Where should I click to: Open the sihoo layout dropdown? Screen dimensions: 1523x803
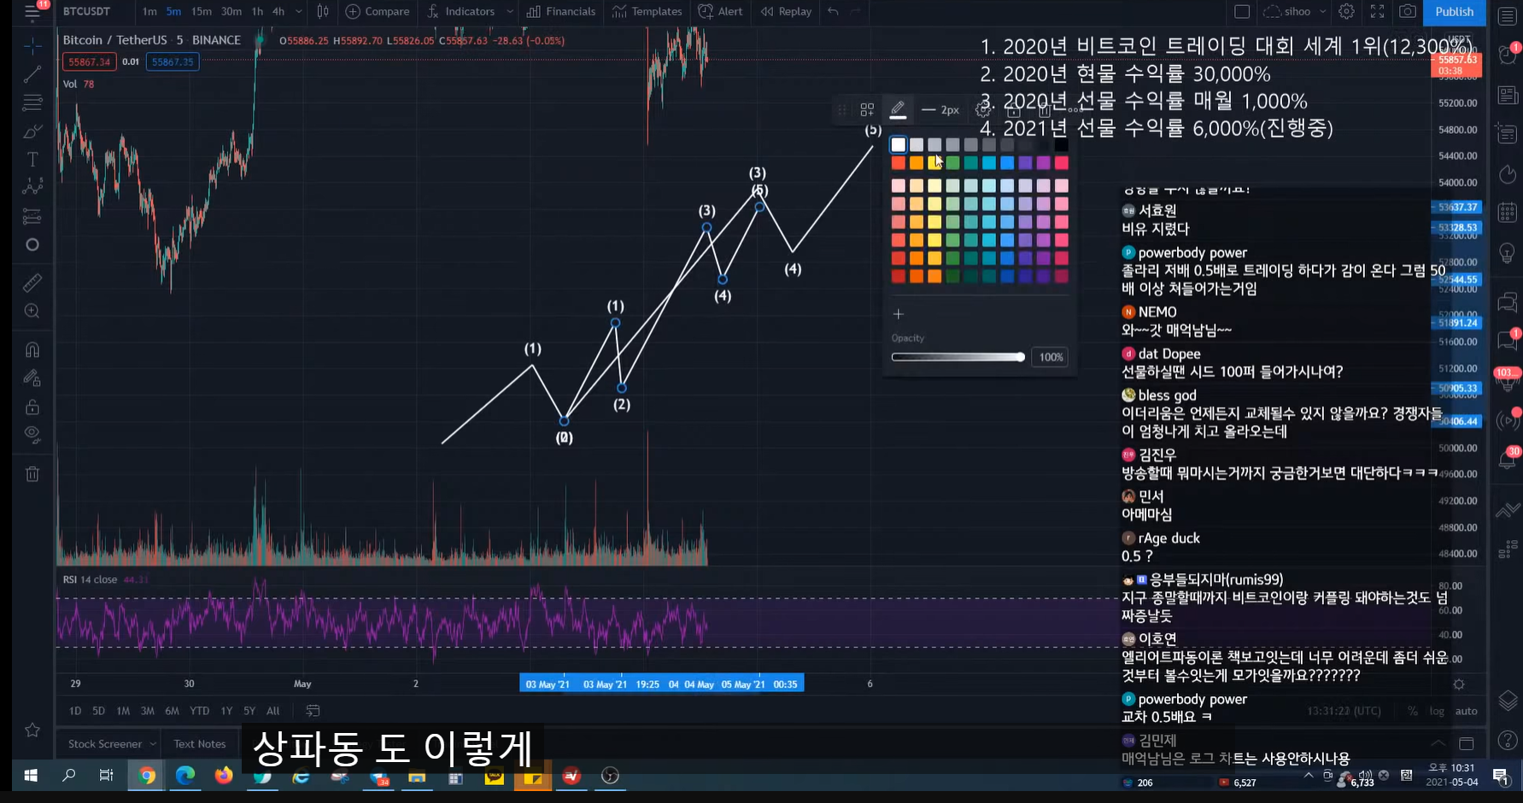point(1295,12)
